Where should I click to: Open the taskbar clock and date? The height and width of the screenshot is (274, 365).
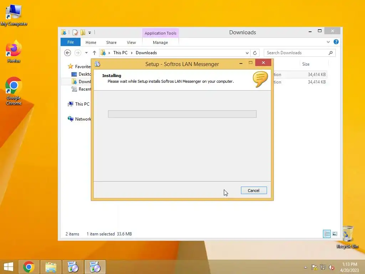[350, 267]
